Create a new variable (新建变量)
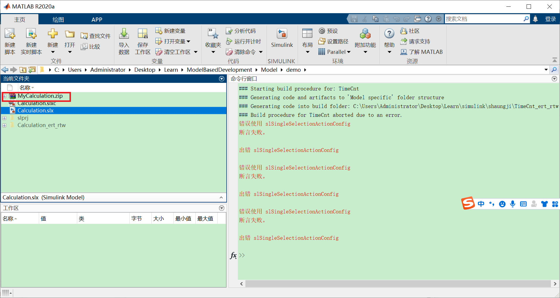 170,31
